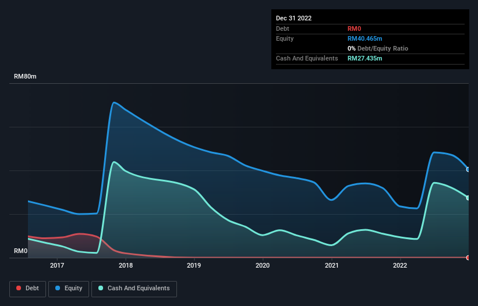Viewport: 478px width, 306px height.
Task: Click the 2020 x-axis label
Action: coord(263,265)
